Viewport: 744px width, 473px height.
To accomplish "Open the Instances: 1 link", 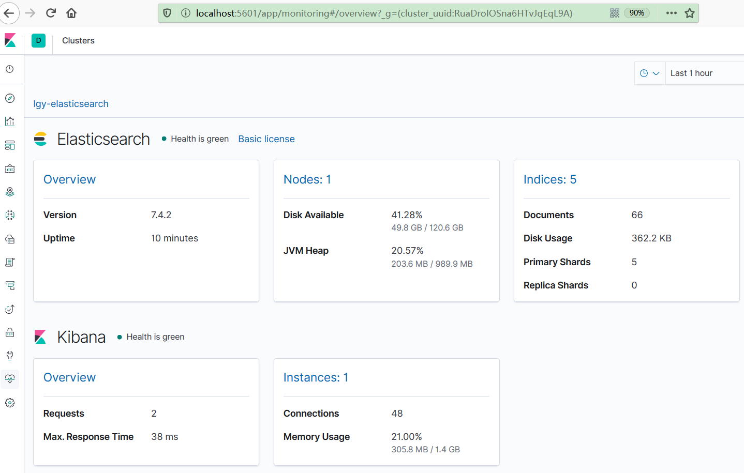I will [316, 377].
